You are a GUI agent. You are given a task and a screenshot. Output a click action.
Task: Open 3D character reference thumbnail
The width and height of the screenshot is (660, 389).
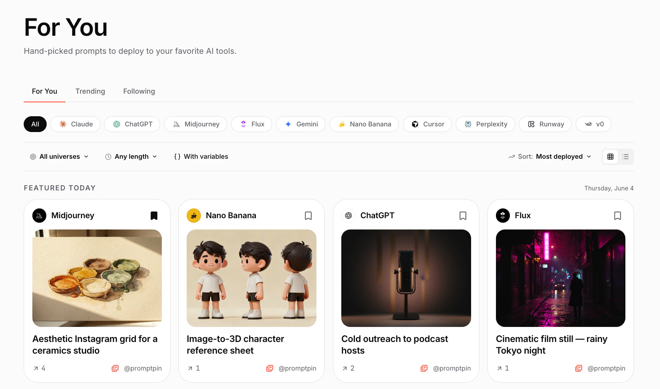tap(251, 278)
